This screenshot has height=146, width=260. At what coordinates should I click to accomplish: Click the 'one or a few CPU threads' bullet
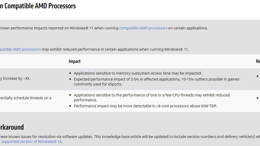pyautogui.click(x=151, y=95)
